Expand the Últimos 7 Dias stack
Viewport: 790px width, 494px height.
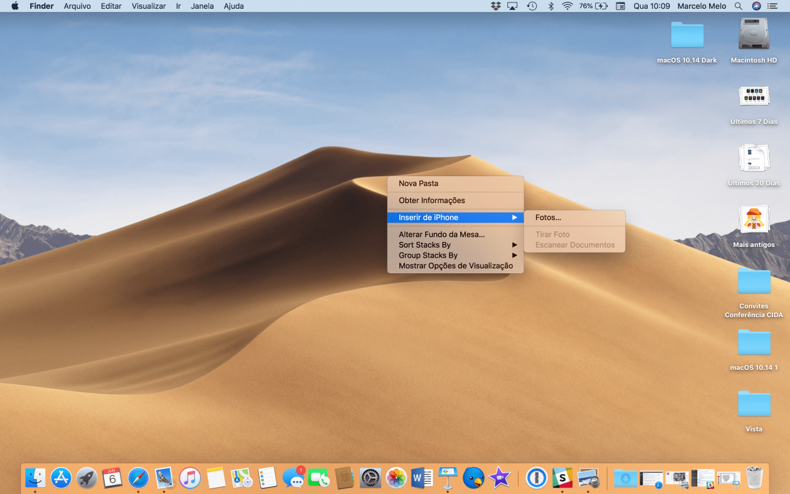pos(754,96)
